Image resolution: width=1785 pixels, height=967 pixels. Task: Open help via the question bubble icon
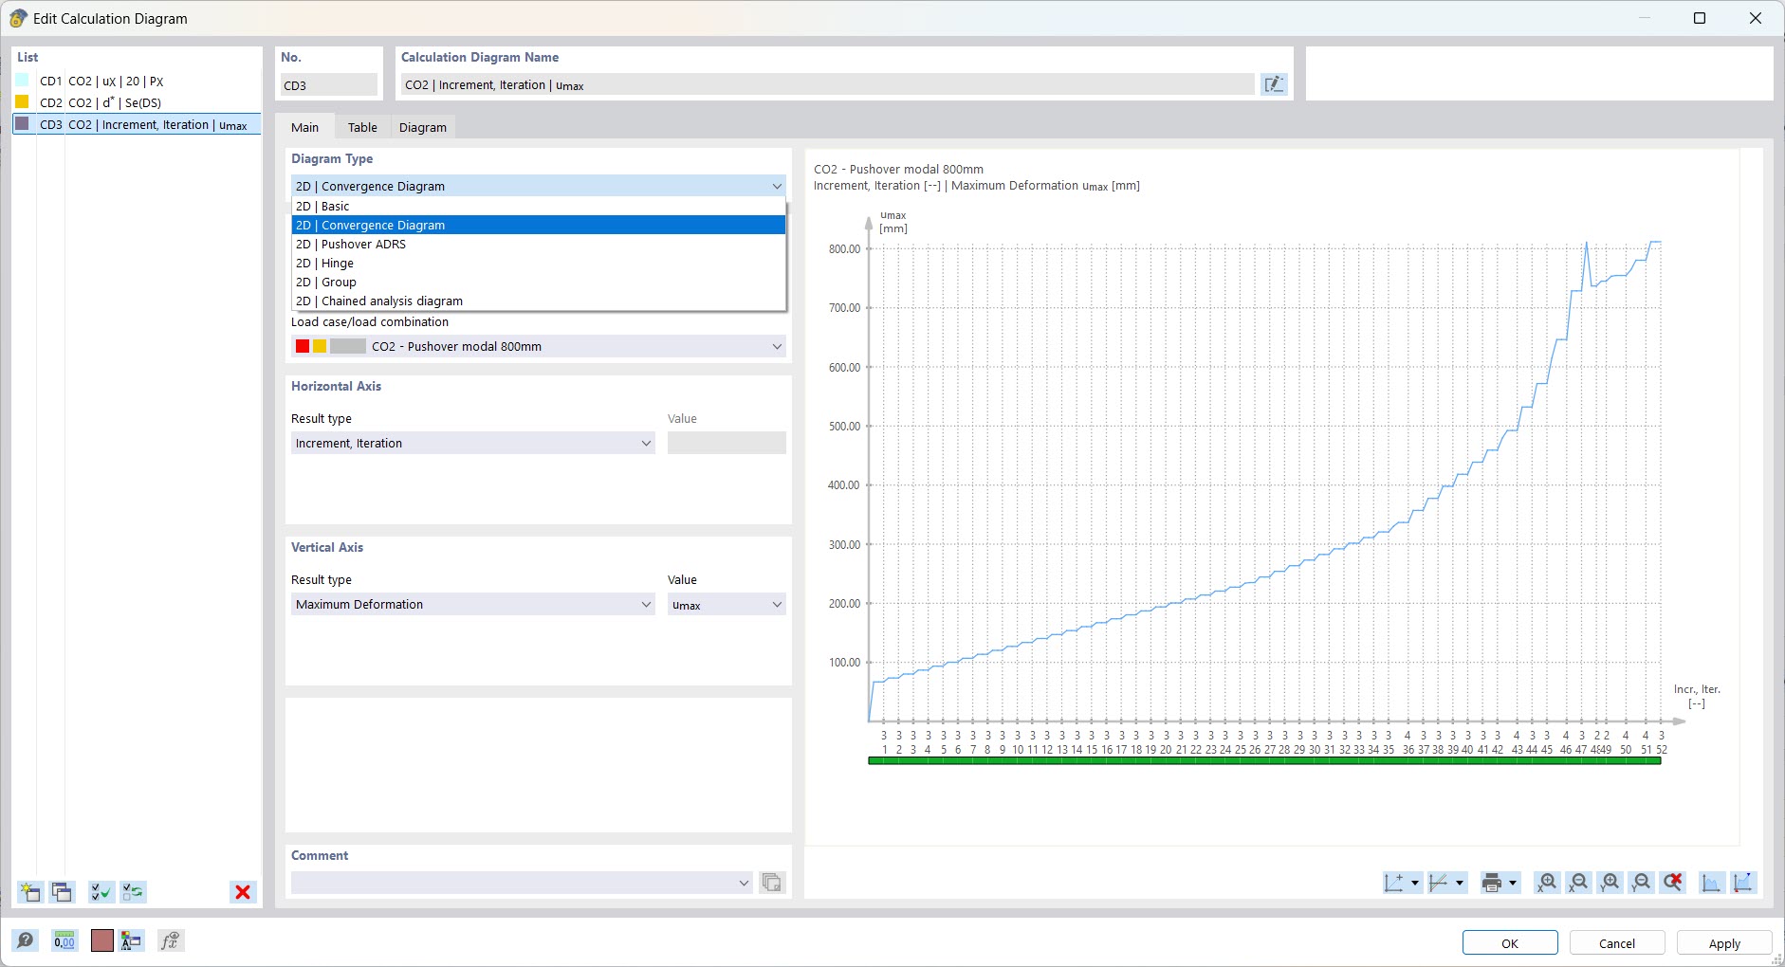click(26, 940)
